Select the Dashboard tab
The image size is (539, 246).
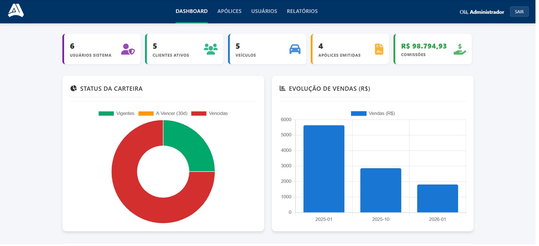click(192, 11)
